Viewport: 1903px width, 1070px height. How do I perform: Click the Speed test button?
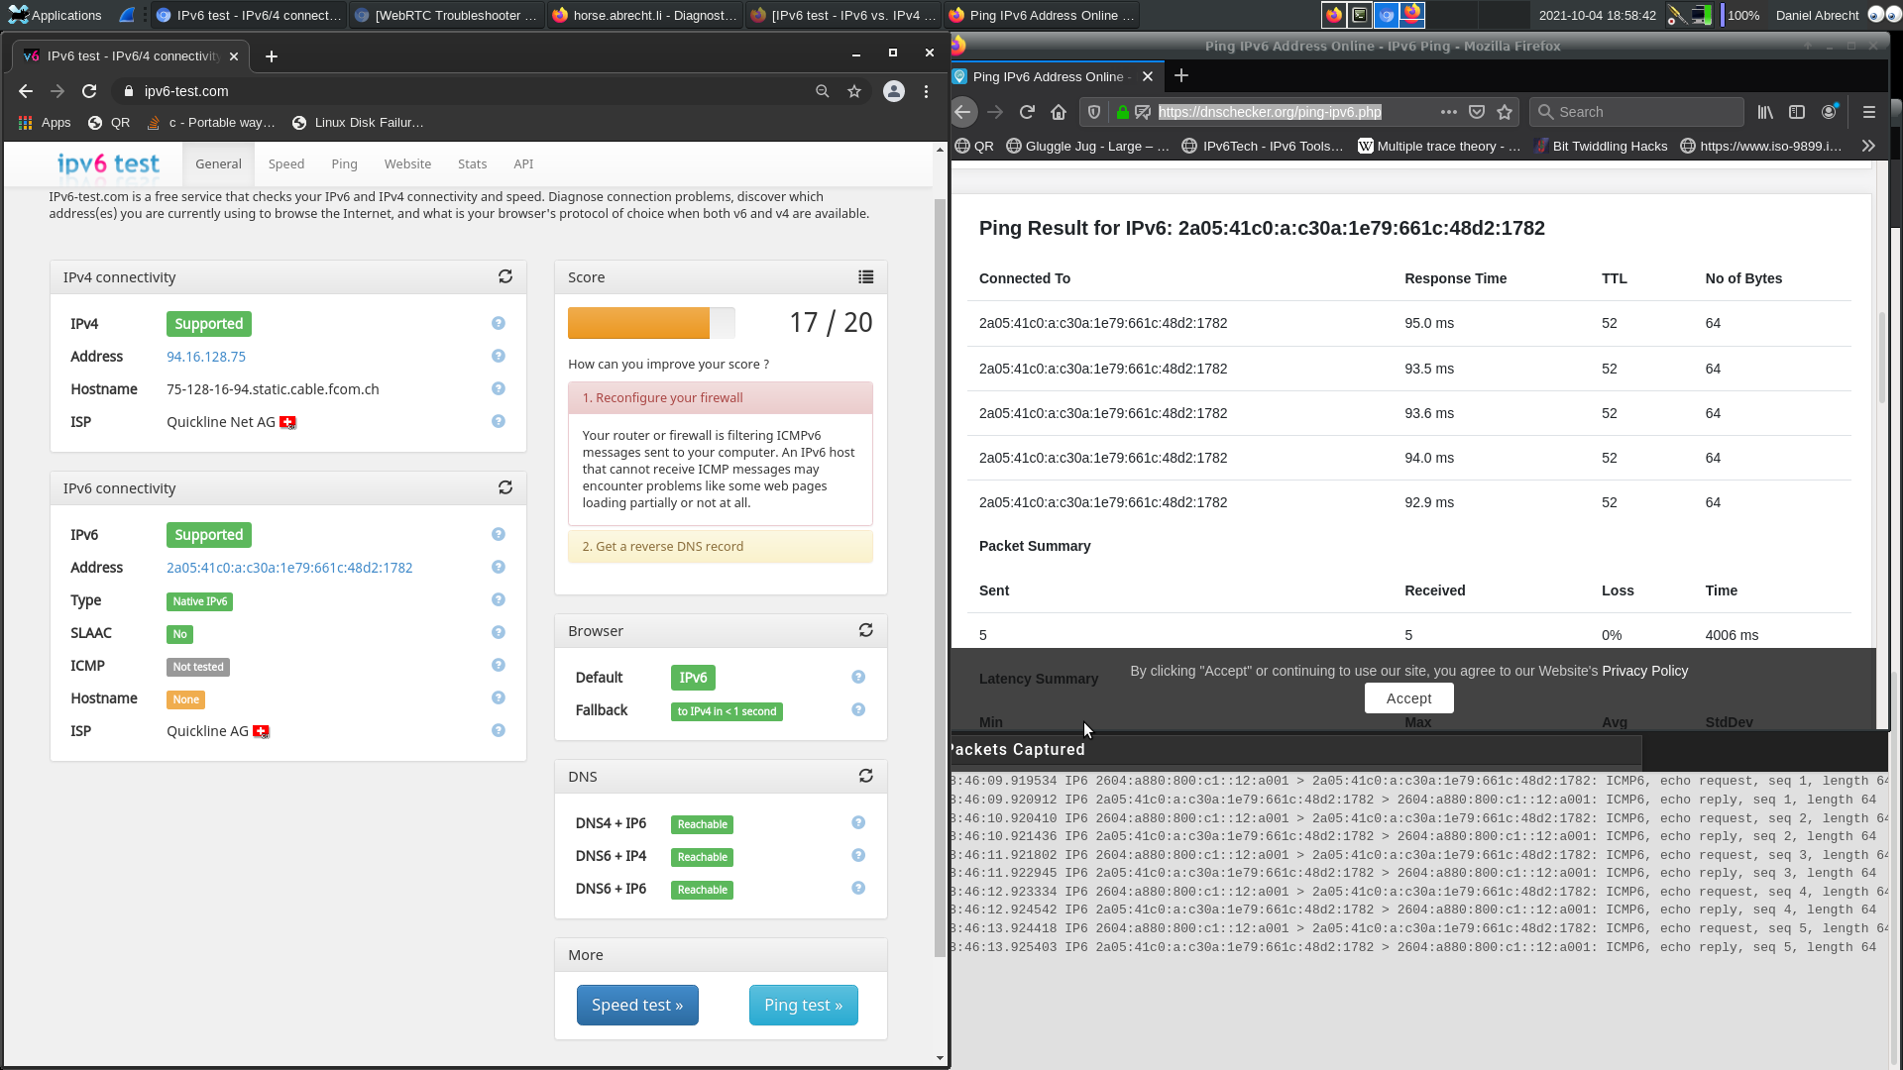coord(637,1005)
